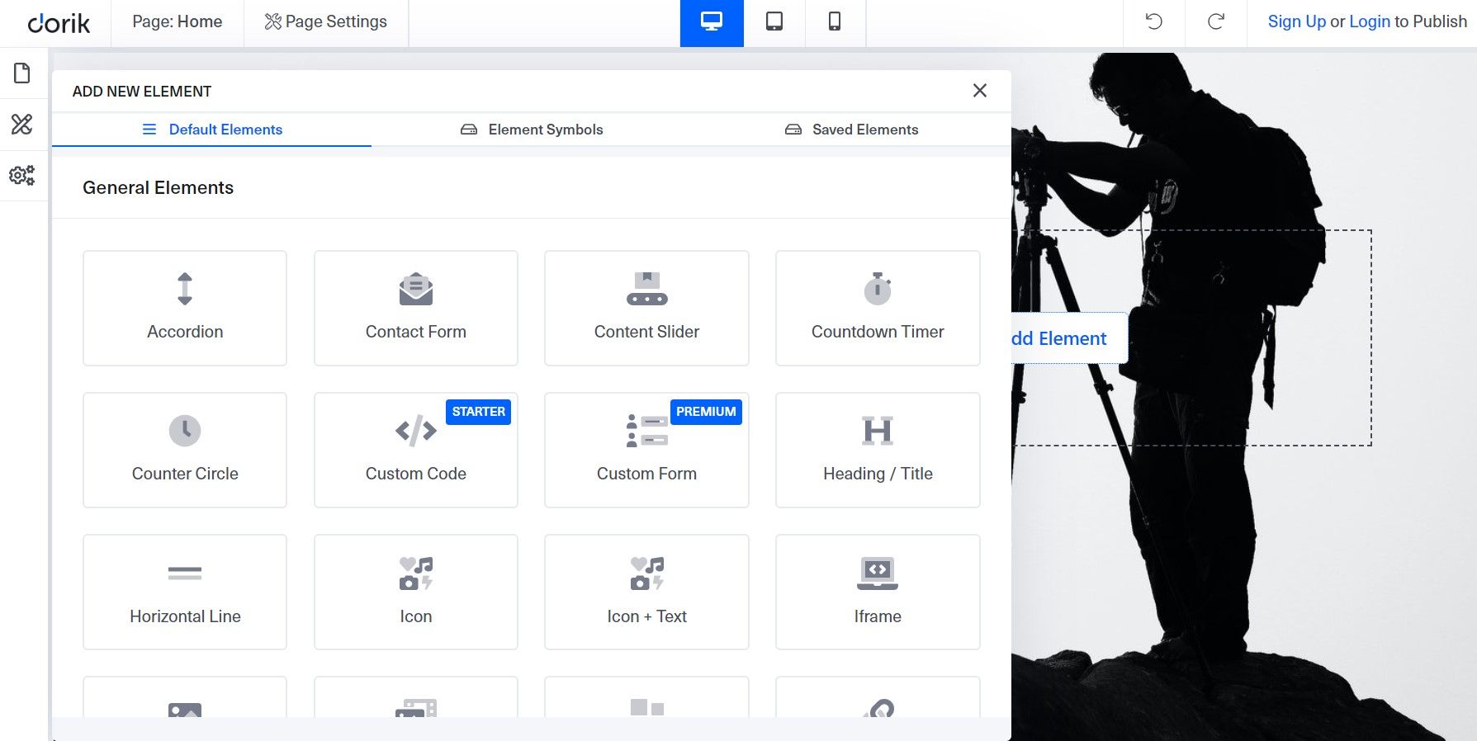Screen dimensions: 1477x741
Task: Add a Countdown Timer element
Action: pyautogui.click(x=878, y=308)
